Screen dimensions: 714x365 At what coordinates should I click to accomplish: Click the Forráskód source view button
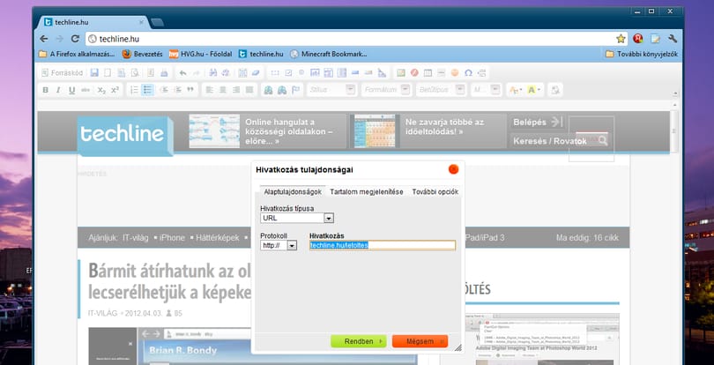click(63, 73)
